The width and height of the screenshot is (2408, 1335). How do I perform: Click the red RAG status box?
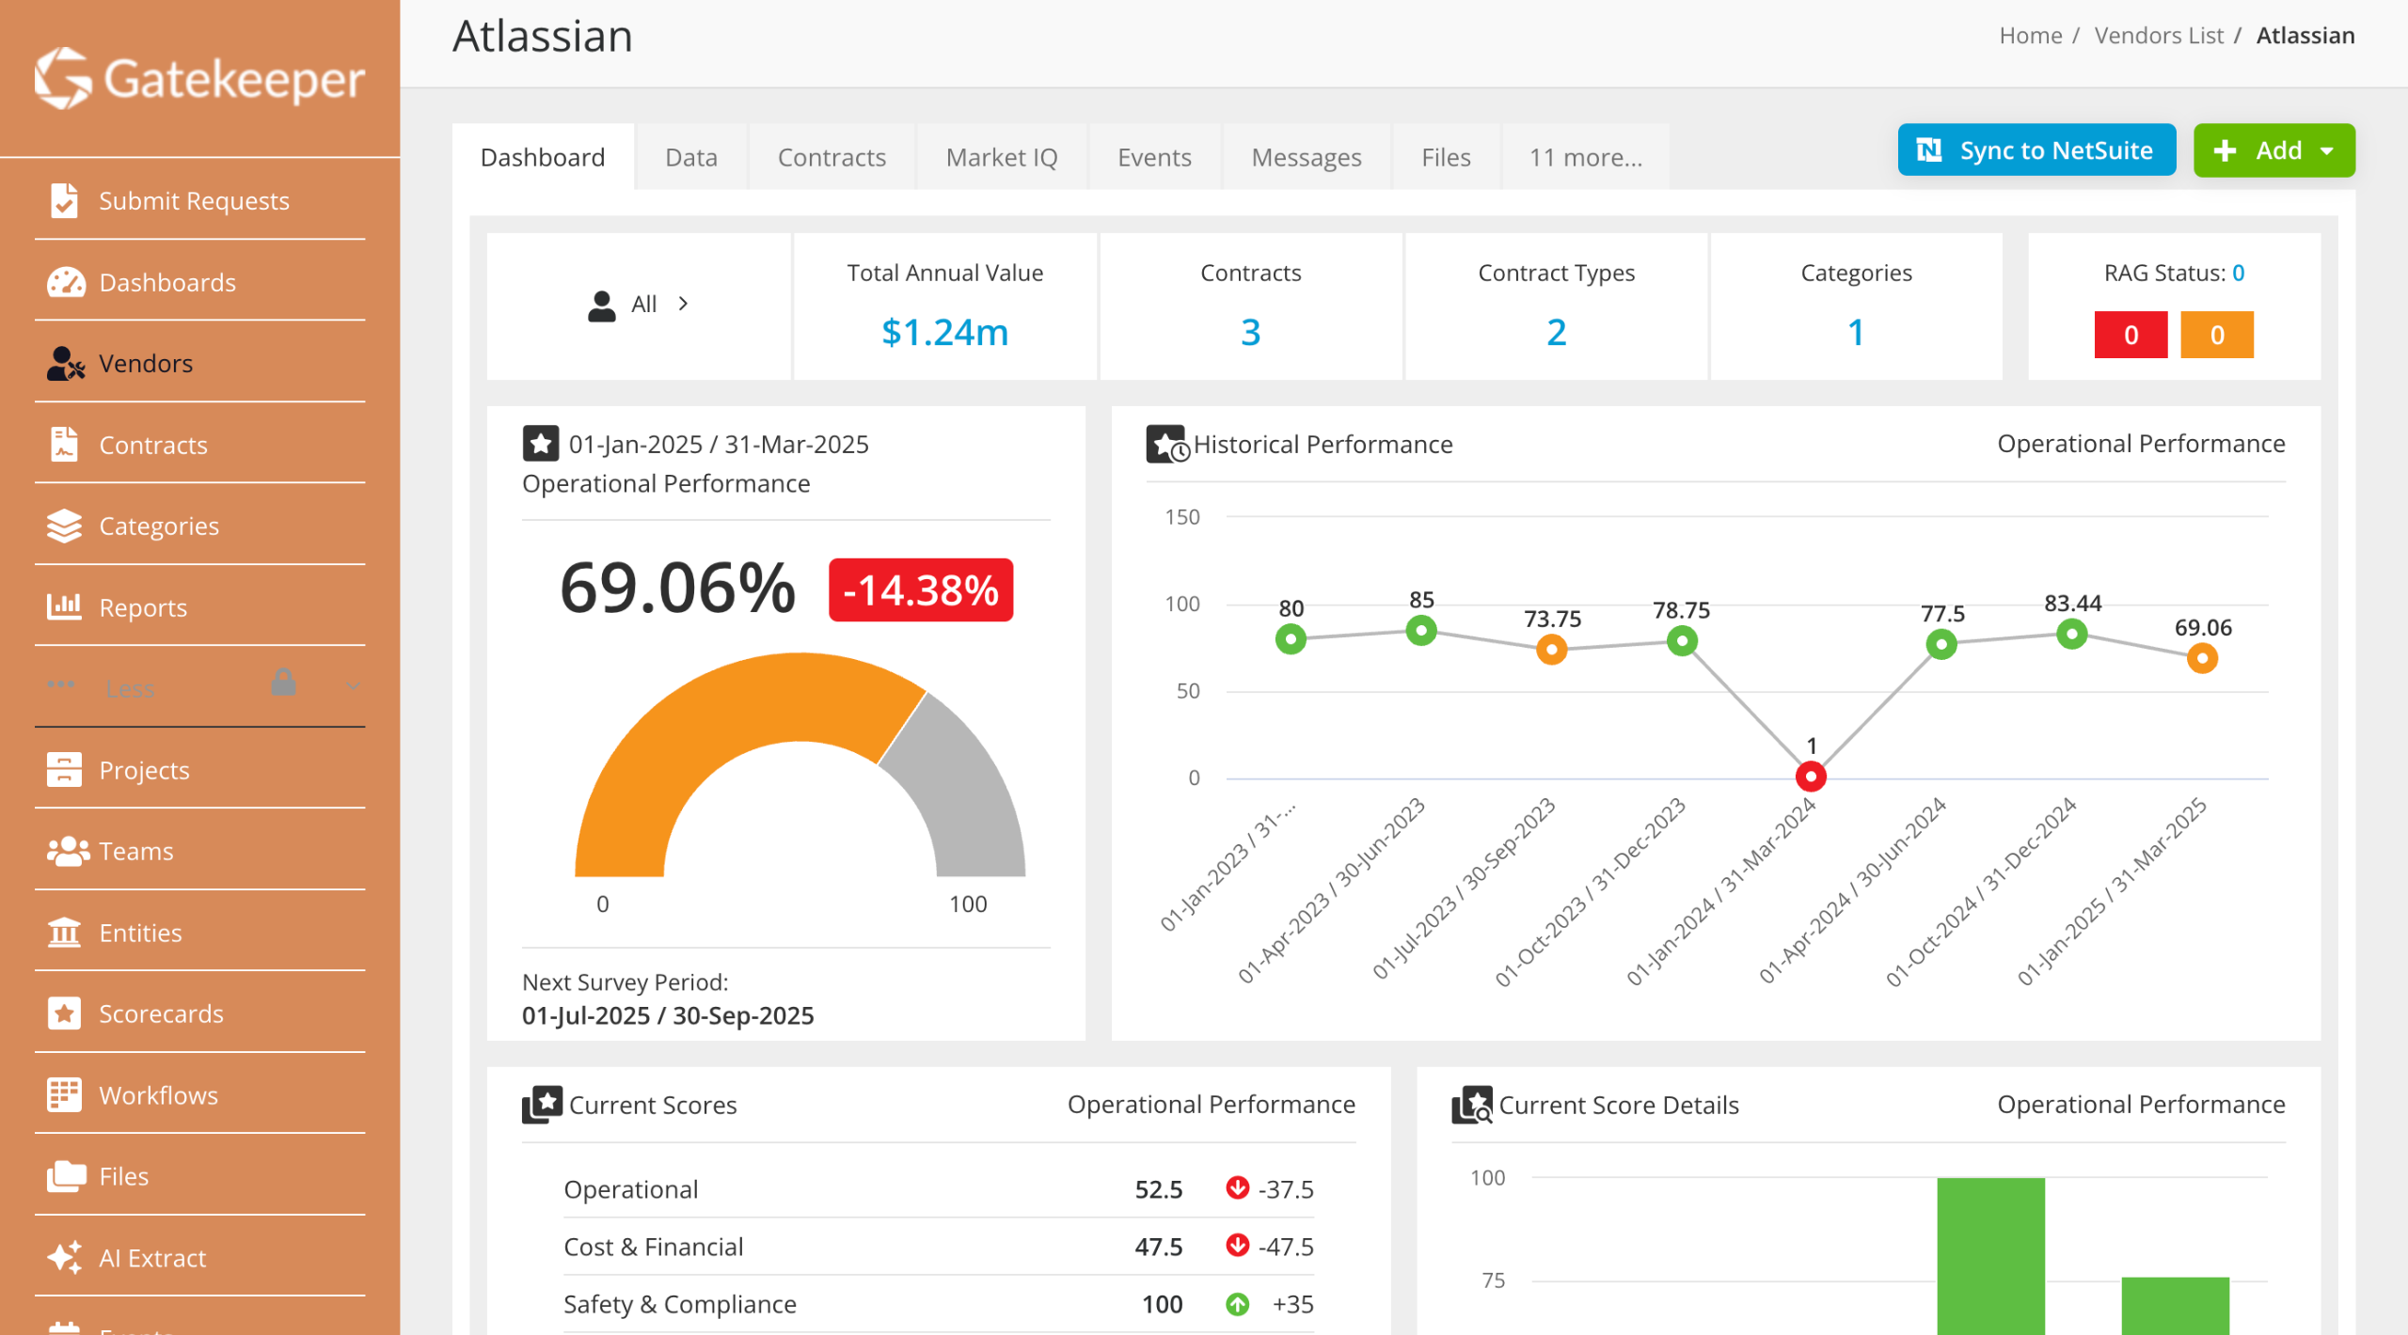(2130, 335)
